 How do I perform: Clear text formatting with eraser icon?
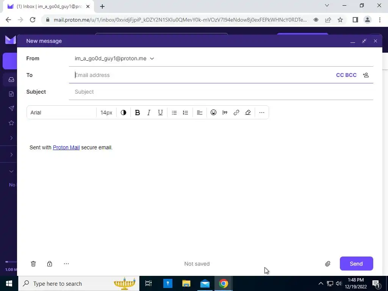tap(248, 113)
